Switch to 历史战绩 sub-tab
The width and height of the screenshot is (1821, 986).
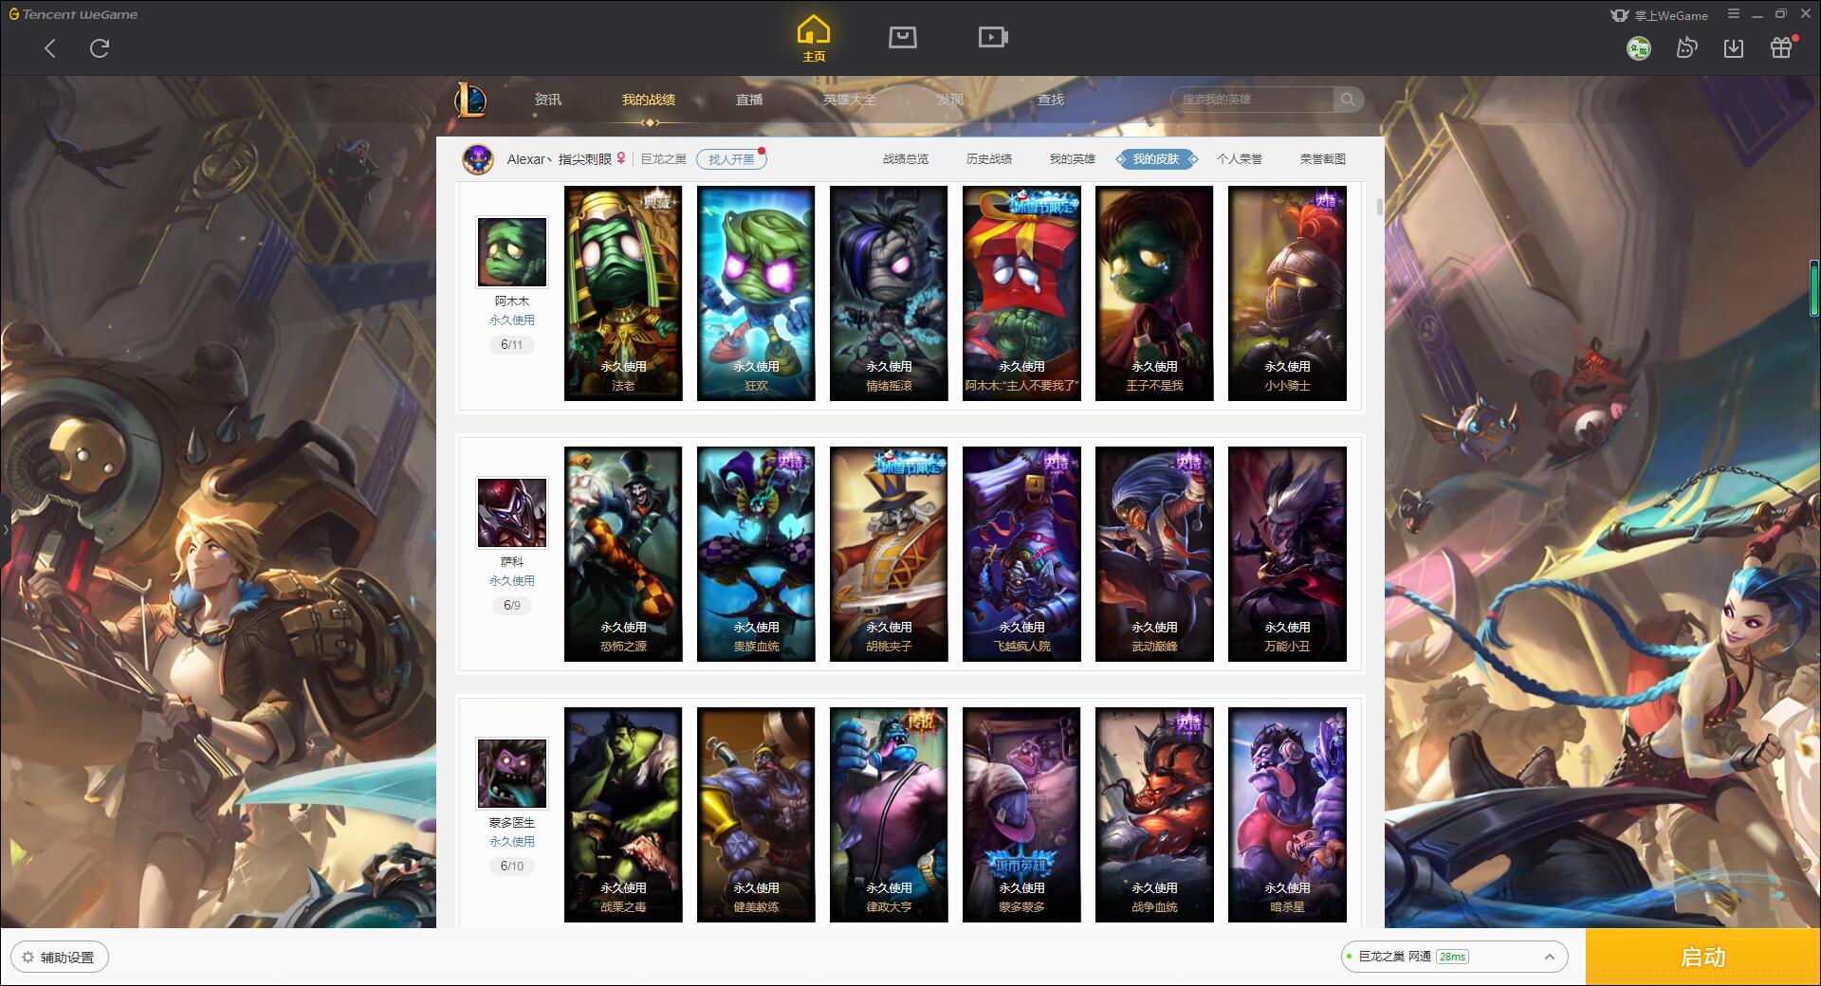[x=989, y=159]
